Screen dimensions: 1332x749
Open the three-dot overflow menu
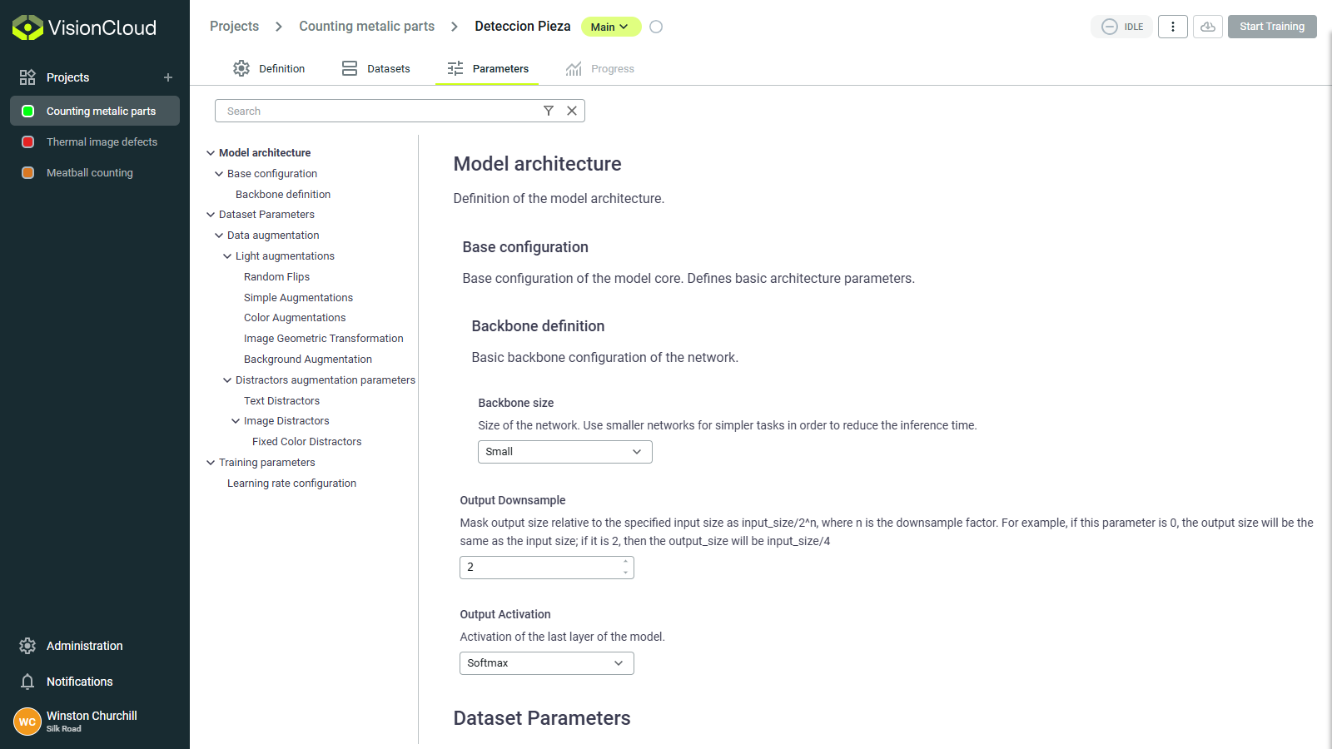[1173, 26]
